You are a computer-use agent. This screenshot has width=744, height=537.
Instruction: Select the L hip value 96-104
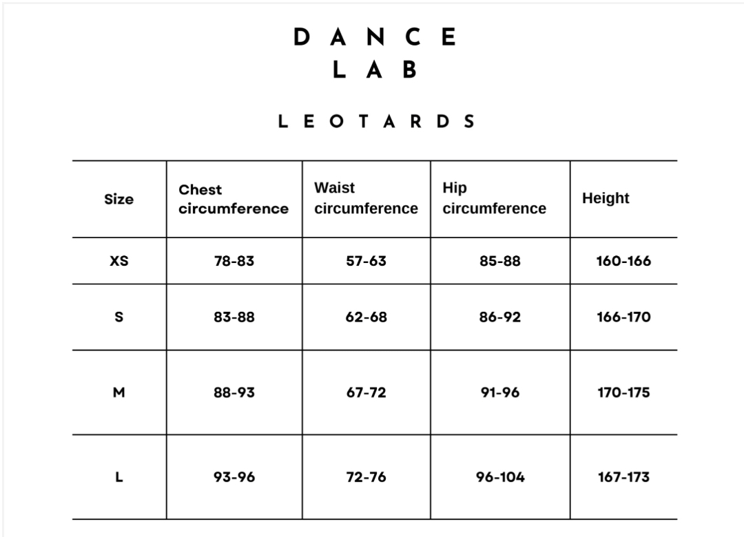point(500,477)
